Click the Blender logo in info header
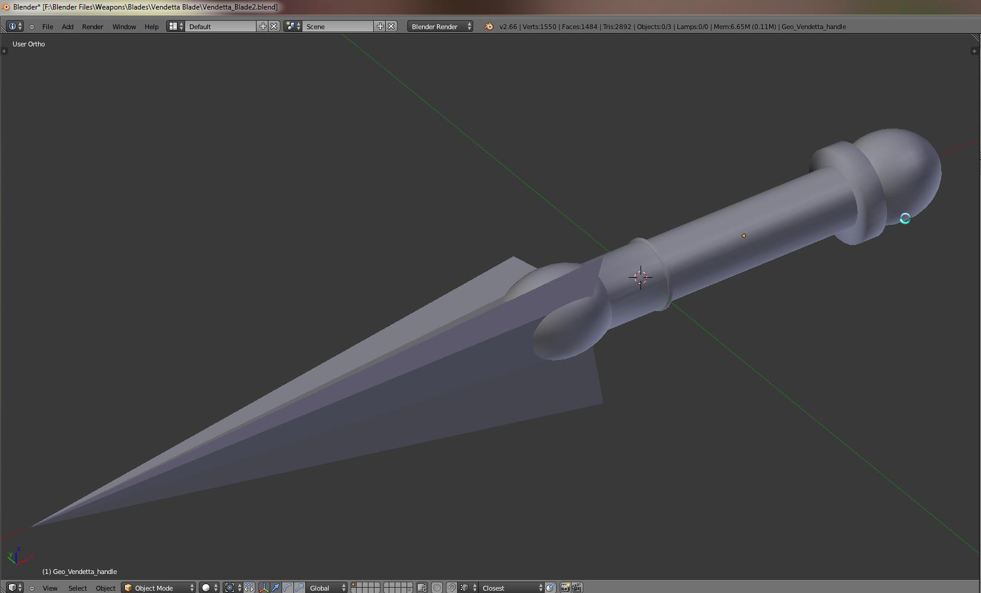Image resolution: width=981 pixels, height=593 pixels. (489, 26)
